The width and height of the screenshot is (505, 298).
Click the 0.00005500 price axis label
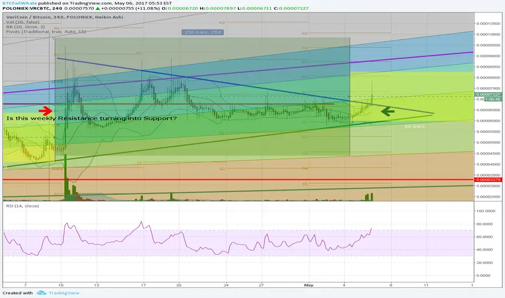click(x=489, y=132)
